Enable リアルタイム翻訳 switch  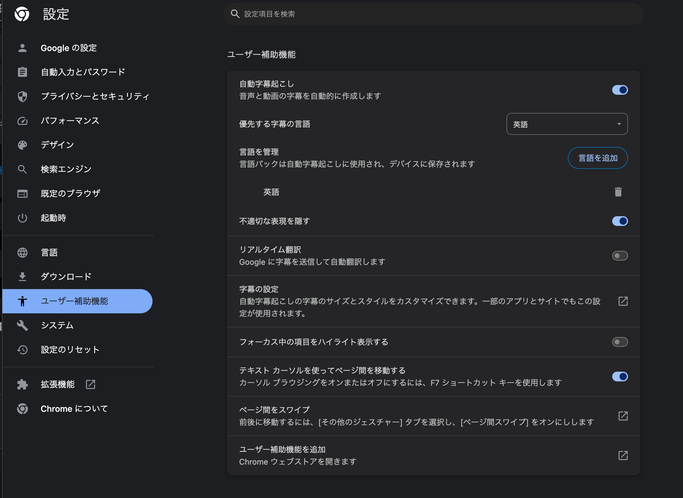620,256
